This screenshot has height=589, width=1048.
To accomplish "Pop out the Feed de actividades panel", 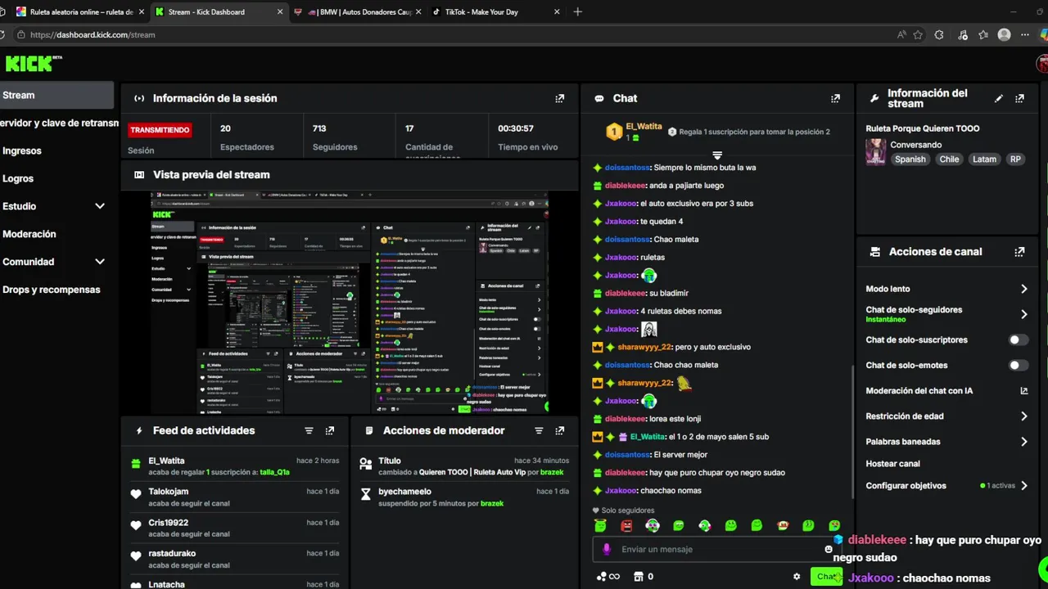I will point(330,430).
